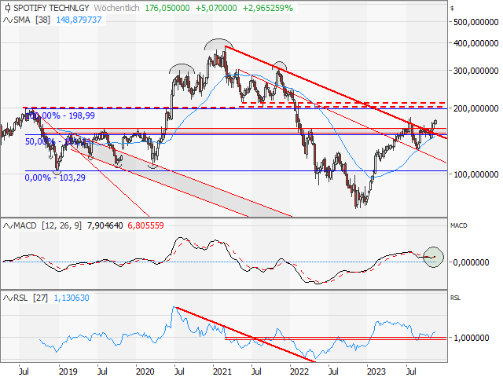This screenshot has height=377, width=503.
Task: Click the 500,000000 price axis label
Action: [x=475, y=22]
